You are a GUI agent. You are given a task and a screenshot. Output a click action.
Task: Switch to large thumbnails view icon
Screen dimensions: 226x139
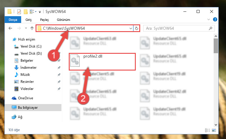click(214, 130)
